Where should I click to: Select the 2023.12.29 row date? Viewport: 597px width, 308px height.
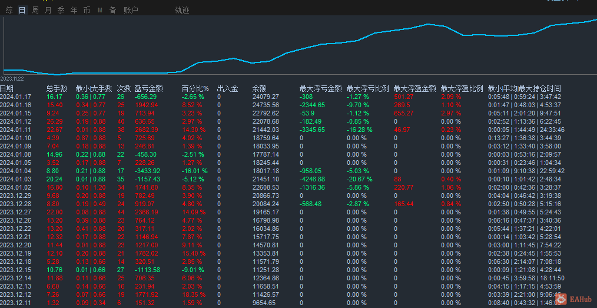pyautogui.click(x=15, y=196)
